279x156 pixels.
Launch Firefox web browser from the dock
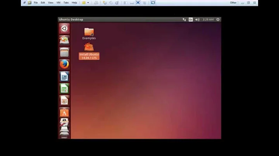click(x=64, y=64)
